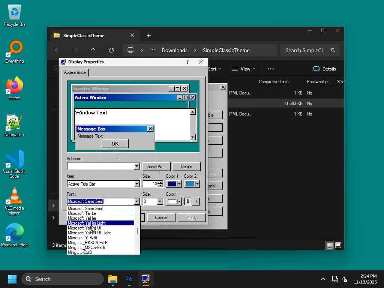The width and height of the screenshot is (384, 288).
Task: Click the white font Color swatch
Action: [172, 201]
